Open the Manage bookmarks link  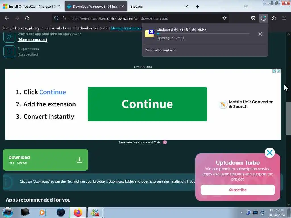126,28
